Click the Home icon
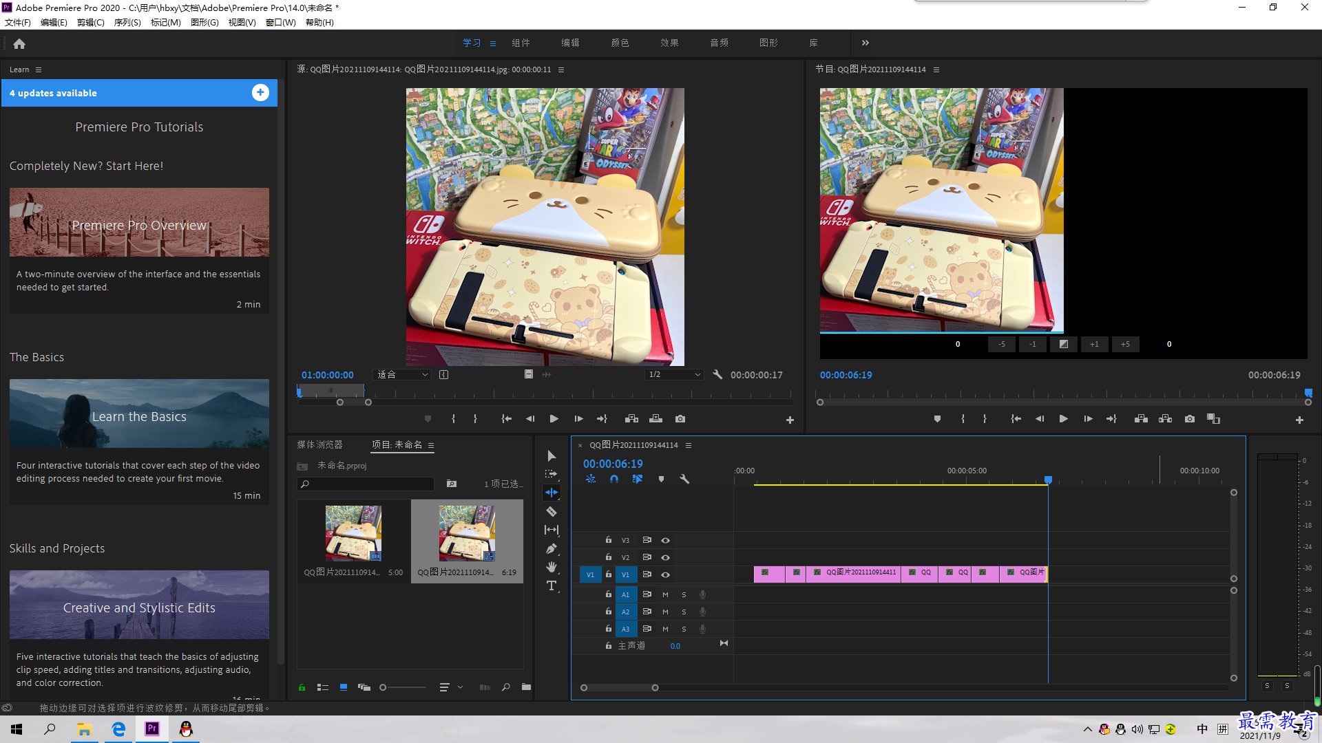The height and width of the screenshot is (743, 1322). click(x=19, y=43)
